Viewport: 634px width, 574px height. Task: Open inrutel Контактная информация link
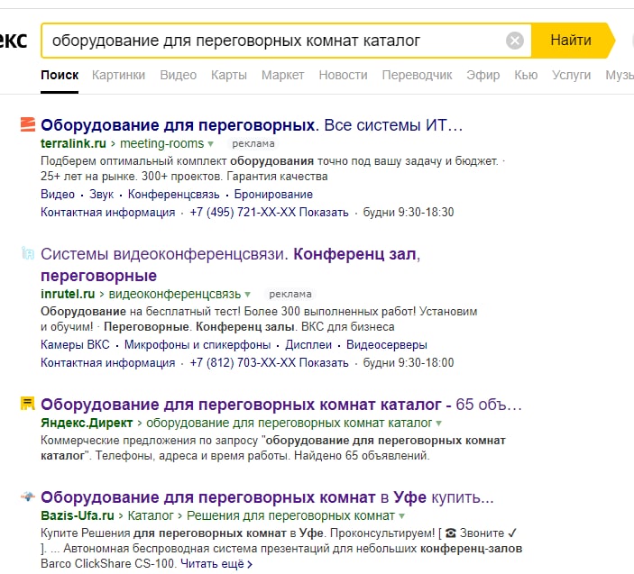tap(108, 362)
